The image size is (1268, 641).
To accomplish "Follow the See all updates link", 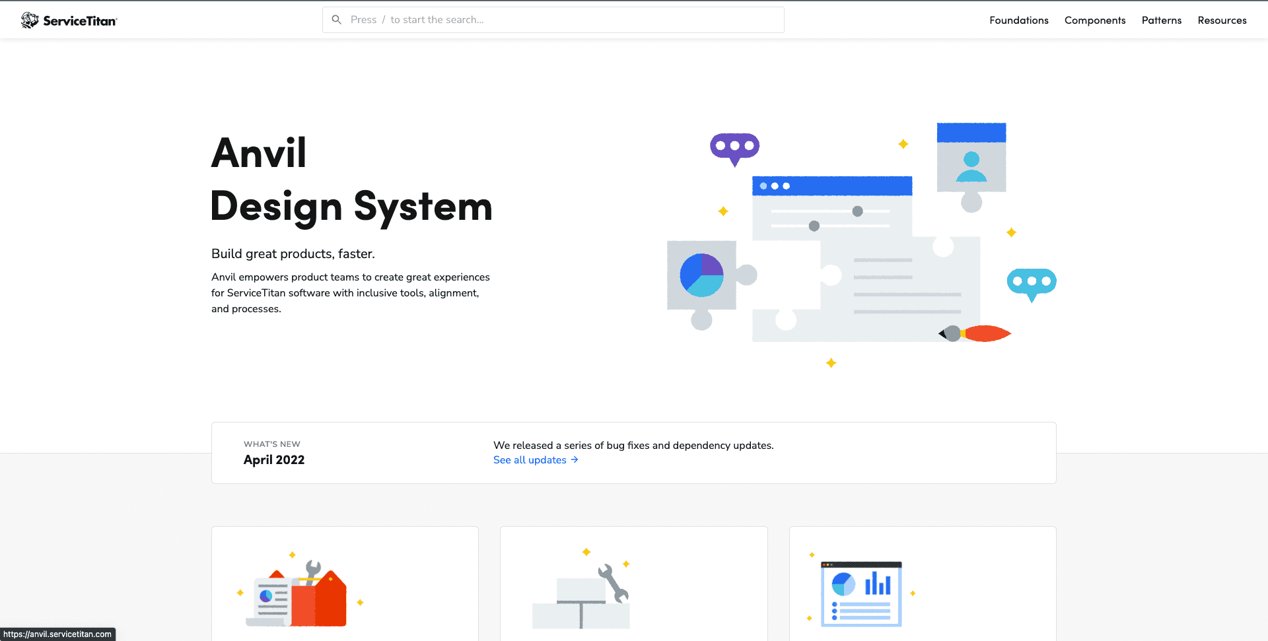I will [x=536, y=460].
